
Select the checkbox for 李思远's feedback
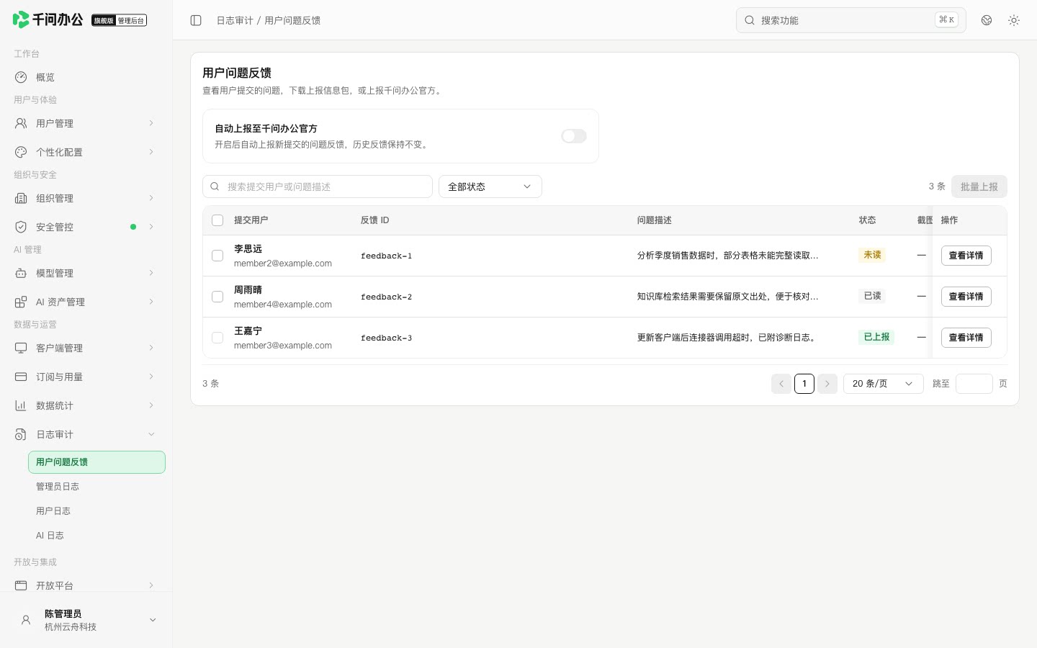[x=217, y=256]
